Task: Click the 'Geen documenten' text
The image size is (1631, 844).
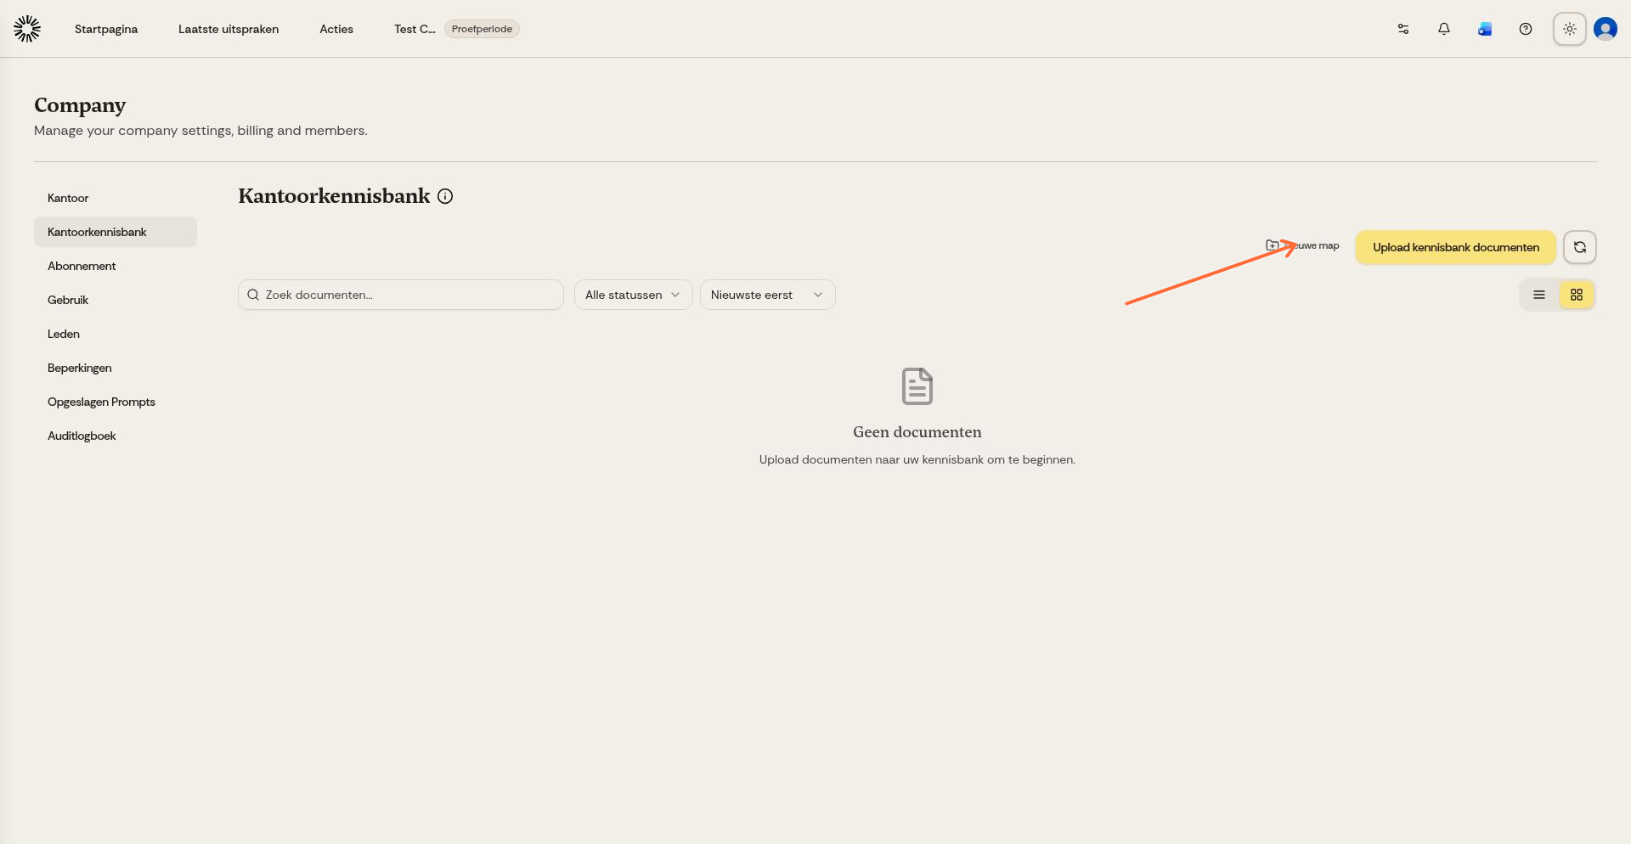Action: click(x=917, y=432)
